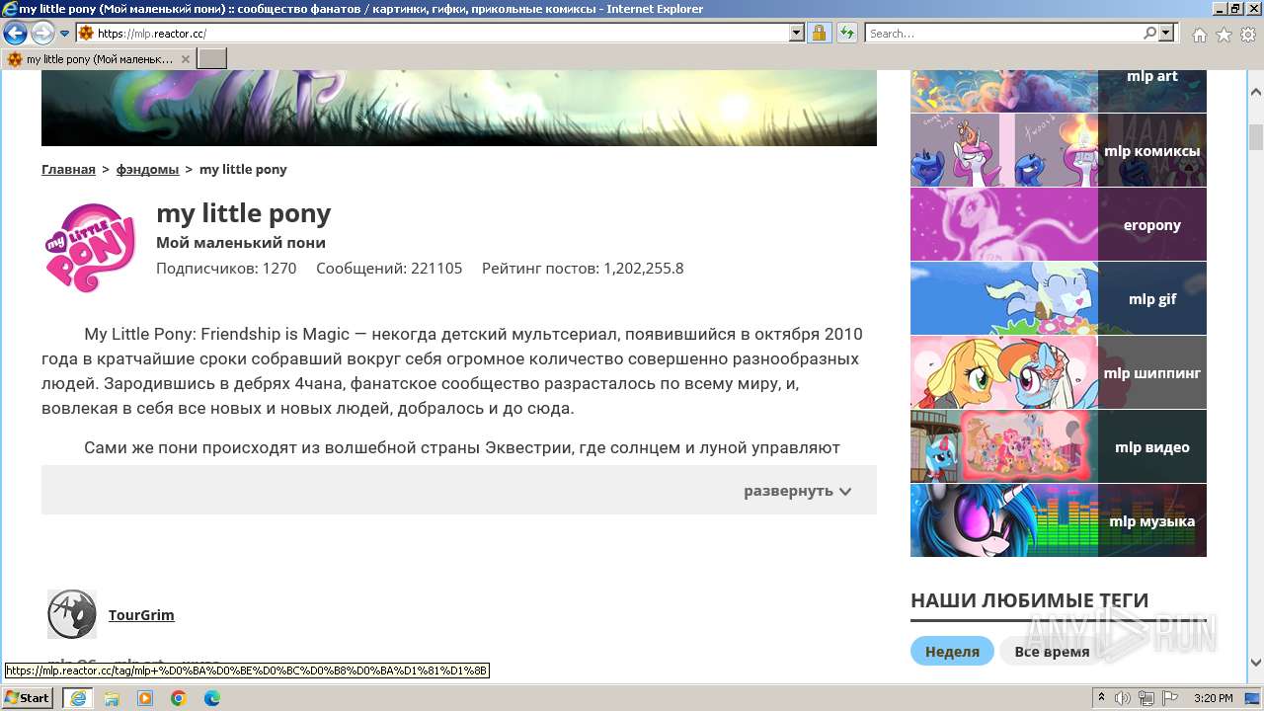The image size is (1264, 711).
Task: Open the search provider dropdown
Action: [x=1167, y=33]
